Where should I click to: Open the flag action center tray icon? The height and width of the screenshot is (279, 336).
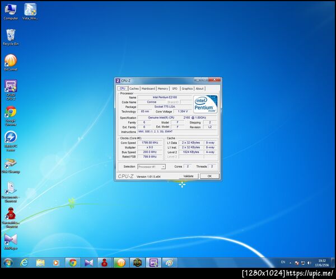pyautogui.click(x=297, y=263)
